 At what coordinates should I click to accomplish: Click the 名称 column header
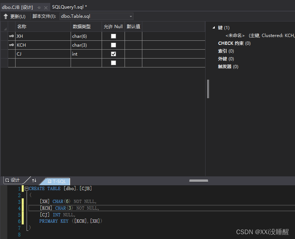pyautogui.click(x=43, y=27)
